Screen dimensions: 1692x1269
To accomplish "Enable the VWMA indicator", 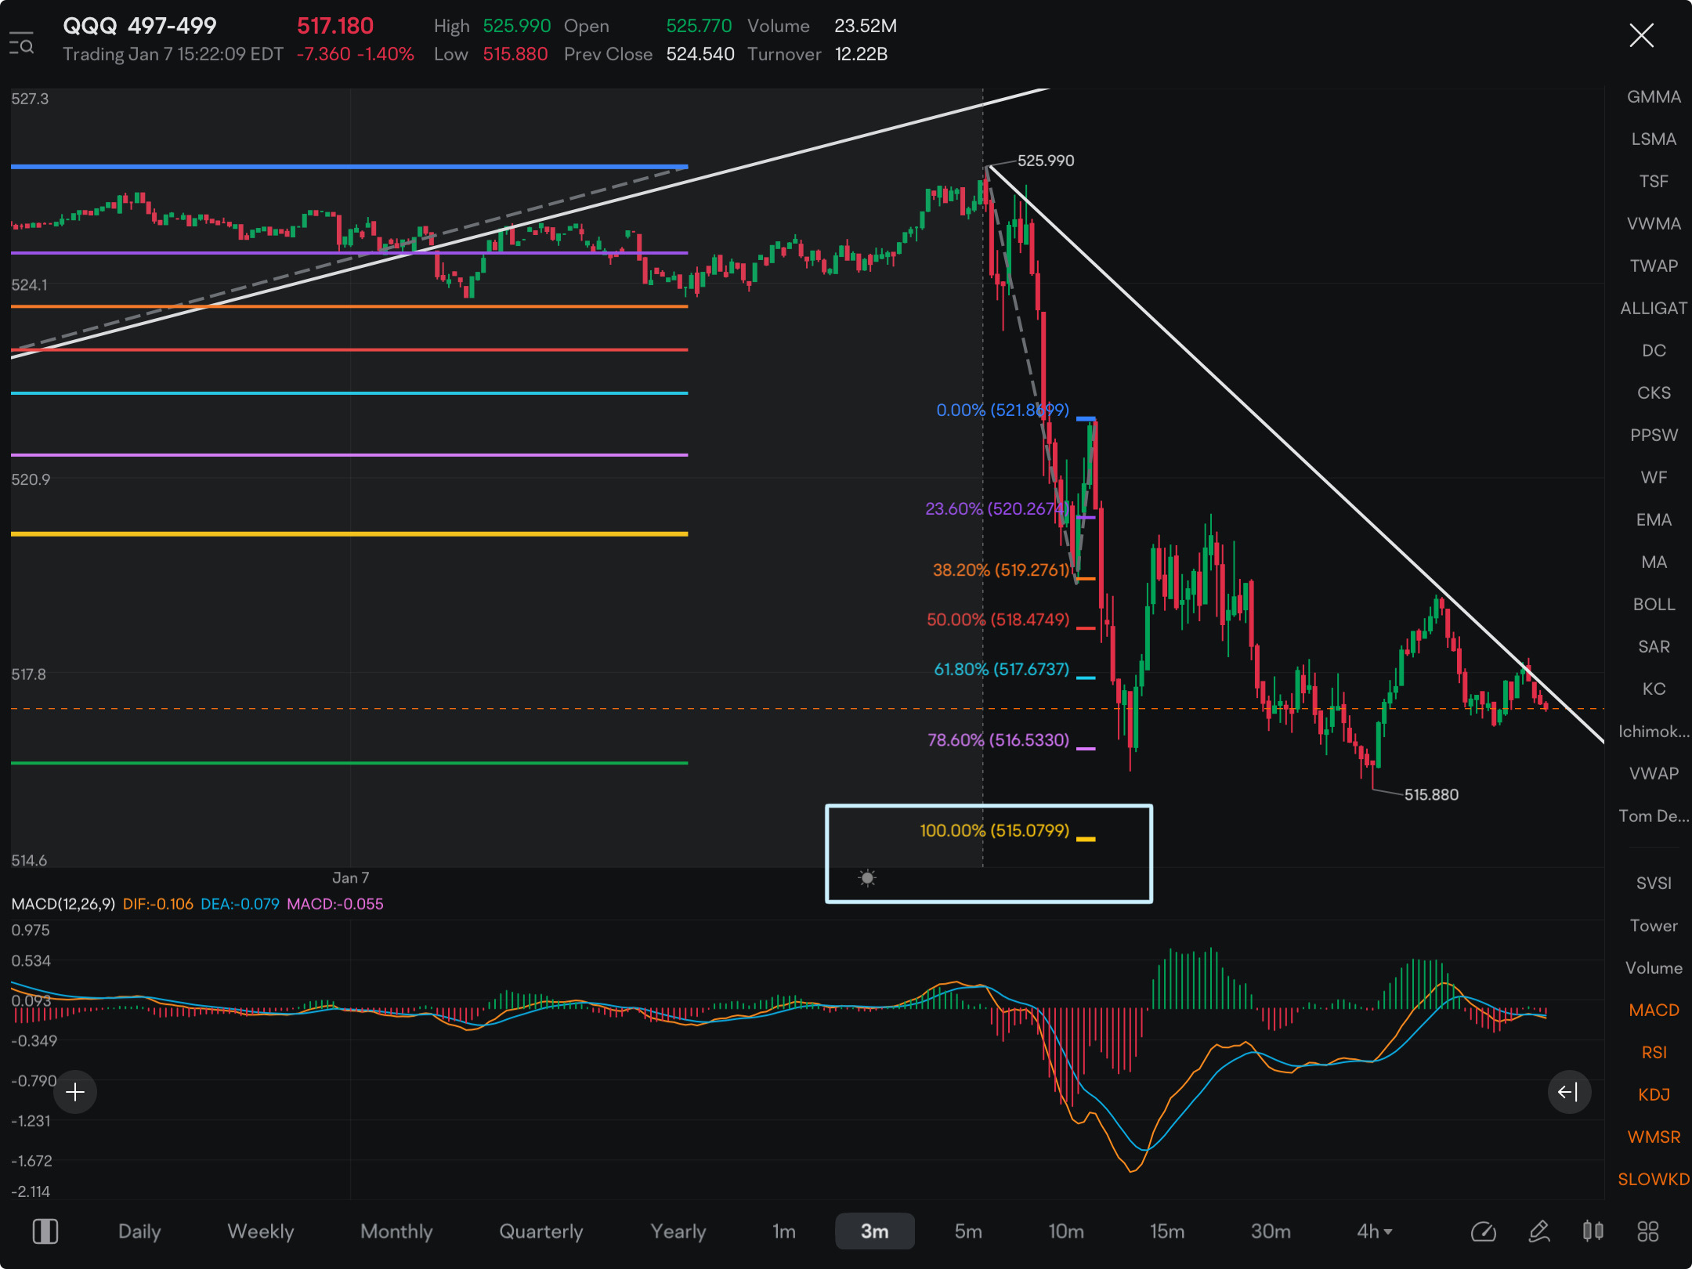I will [x=1654, y=224].
